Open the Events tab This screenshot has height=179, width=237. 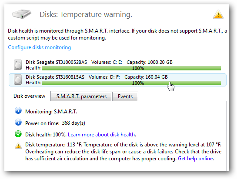125,96
